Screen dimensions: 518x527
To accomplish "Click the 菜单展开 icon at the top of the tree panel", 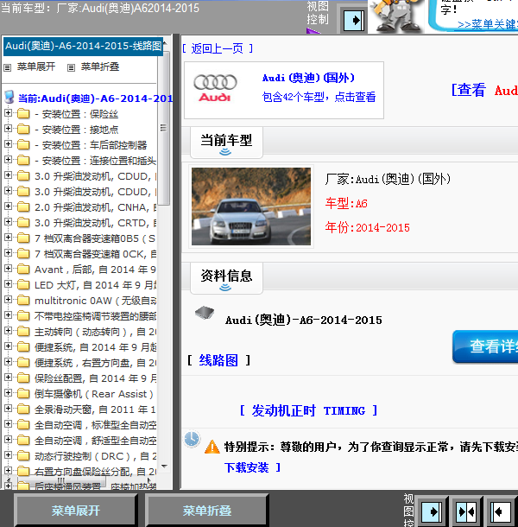I will tap(8, 68).
